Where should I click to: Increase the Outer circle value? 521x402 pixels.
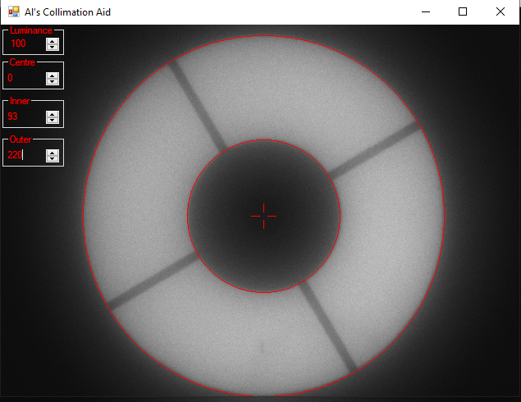pos(53,153)
